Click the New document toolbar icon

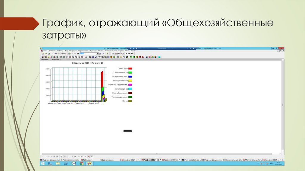click(x=43, y=54)
